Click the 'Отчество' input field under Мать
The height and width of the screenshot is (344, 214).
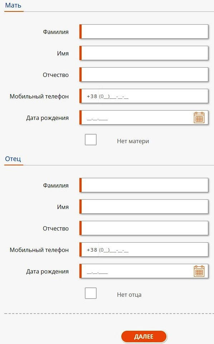point(143,74)
